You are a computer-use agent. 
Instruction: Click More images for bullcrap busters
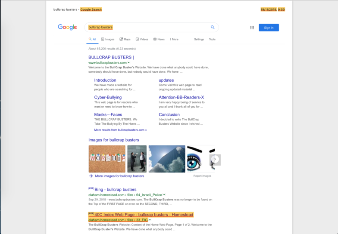click(x=119, y=176)
